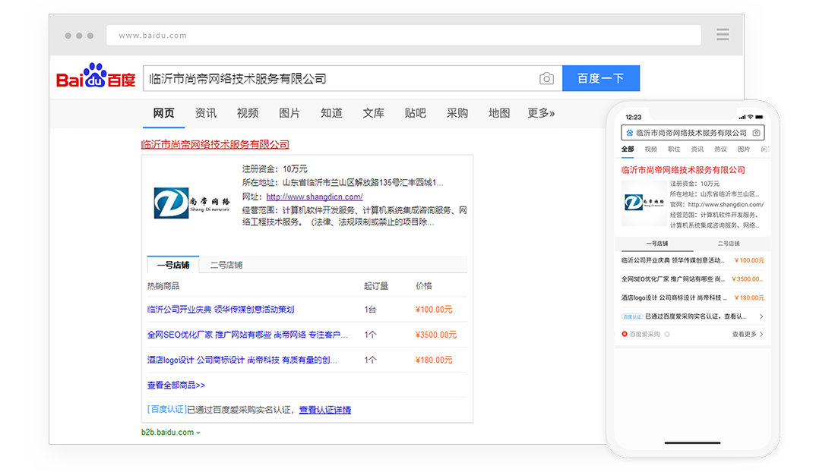The image size is (816, 472).
Task: Click the desktop price ¥100.00元
Action: tap(434, 310)
